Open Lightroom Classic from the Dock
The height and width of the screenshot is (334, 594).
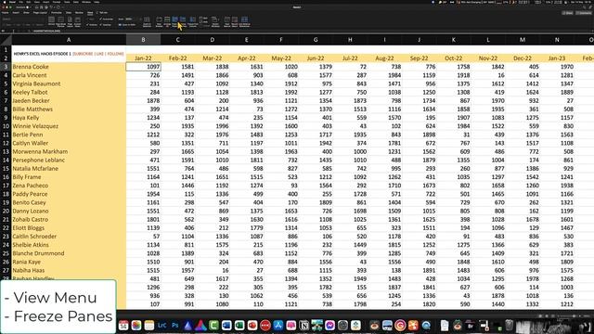pyautogui.click(x=162, y=326)
